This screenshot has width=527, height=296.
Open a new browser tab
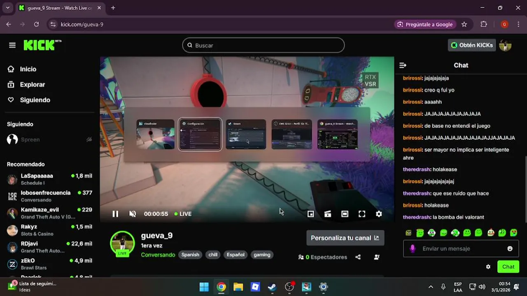coord(113,8)
